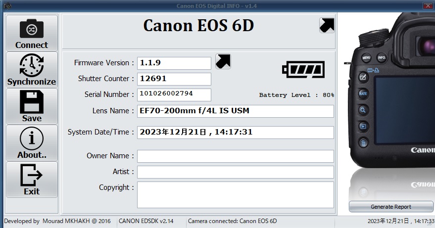Click inside the Owner Name field
Image resolution: width=435 pixels, height=228 pixels.
point(235,156)
